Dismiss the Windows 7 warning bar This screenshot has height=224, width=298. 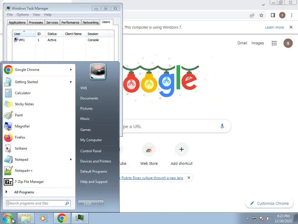tap(291, 27)
